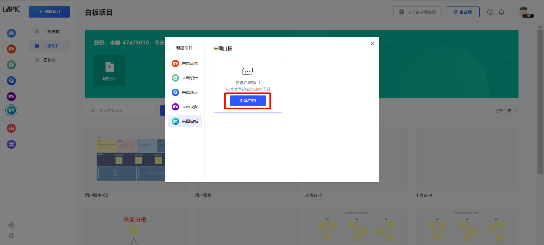Click the 白板项目 page heading
The image size is (544, 245).
click(x=99, y=12)
